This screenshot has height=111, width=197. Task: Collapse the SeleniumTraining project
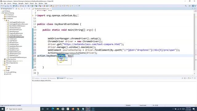tap(2, 13)
